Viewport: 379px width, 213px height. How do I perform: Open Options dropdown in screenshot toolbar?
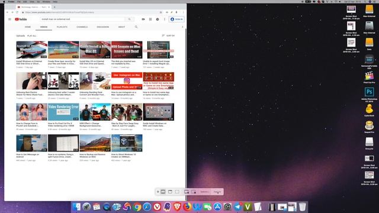coord(205,192)
